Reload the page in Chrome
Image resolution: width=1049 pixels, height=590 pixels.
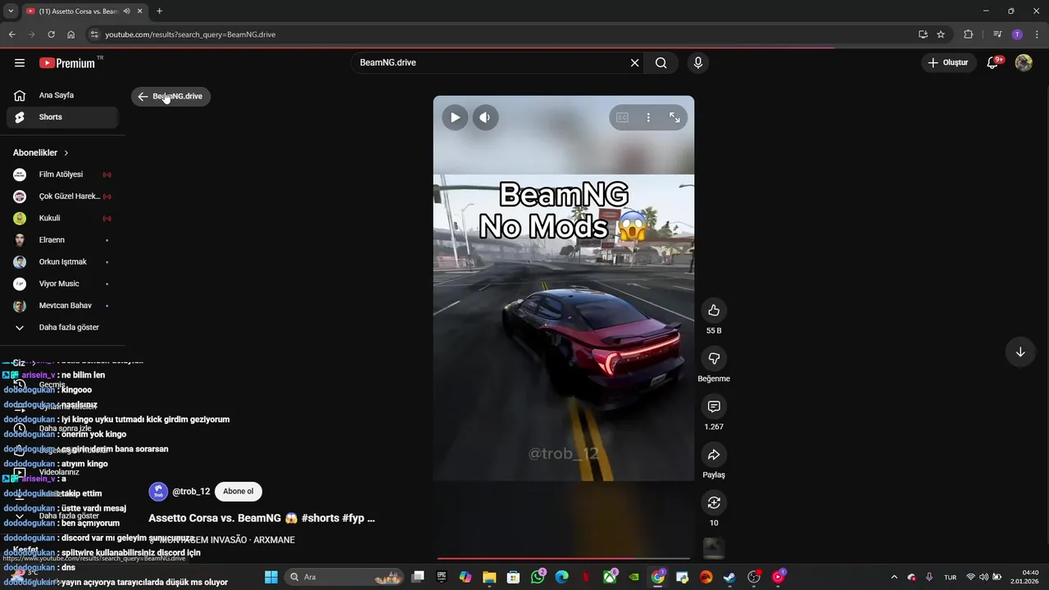(51, 34)
